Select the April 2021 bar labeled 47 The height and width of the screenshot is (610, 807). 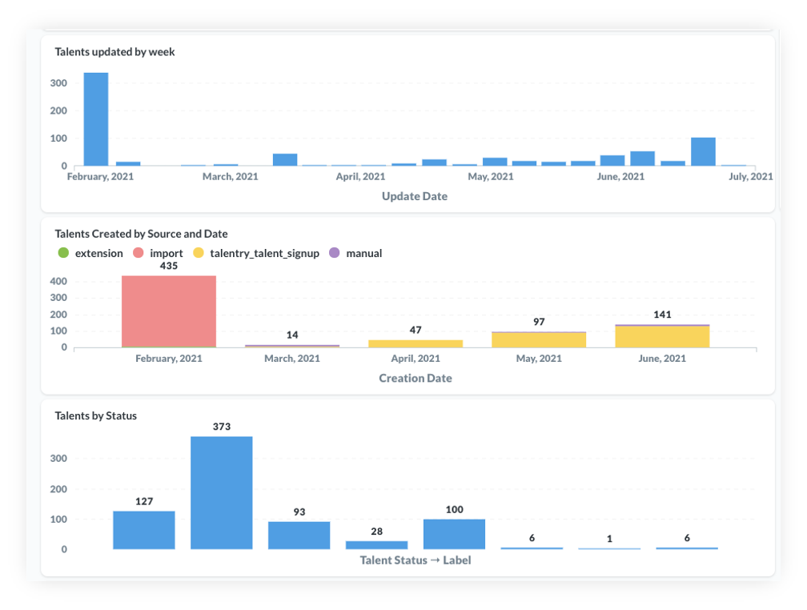click(416, 343)
